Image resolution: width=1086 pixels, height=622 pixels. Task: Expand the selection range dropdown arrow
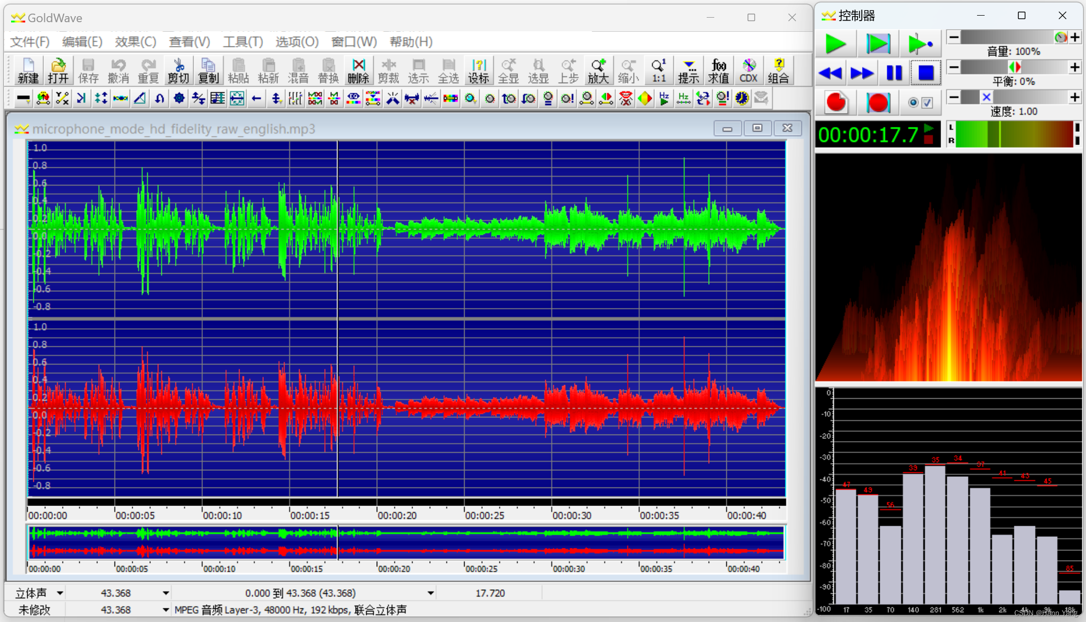[430, 593]
